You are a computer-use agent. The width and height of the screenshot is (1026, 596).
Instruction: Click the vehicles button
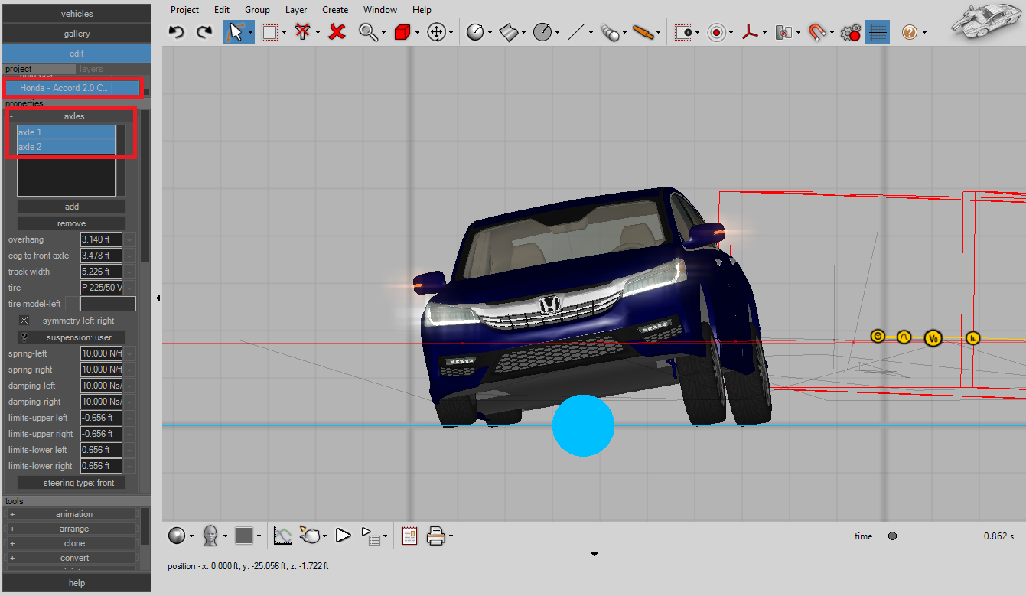[x=77, y=14]
